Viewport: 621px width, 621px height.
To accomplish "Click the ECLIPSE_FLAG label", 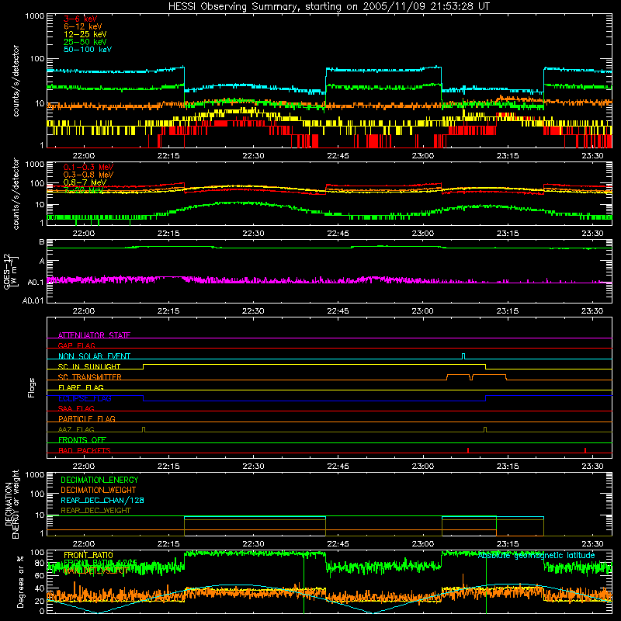I will (85, 398).
